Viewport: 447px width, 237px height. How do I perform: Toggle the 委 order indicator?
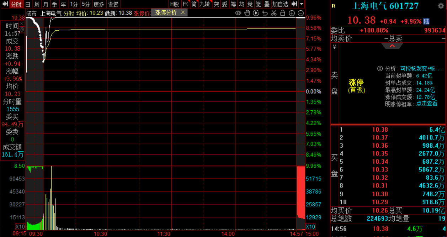click(x=225, y=4)
